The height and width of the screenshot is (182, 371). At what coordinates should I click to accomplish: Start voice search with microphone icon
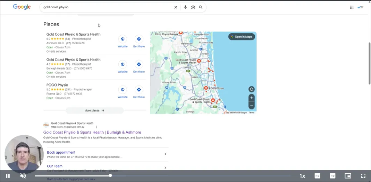point(185,7)
